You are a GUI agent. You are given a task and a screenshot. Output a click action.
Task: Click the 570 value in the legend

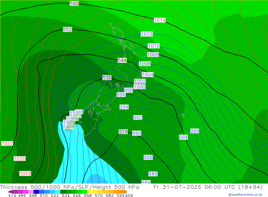99,196
